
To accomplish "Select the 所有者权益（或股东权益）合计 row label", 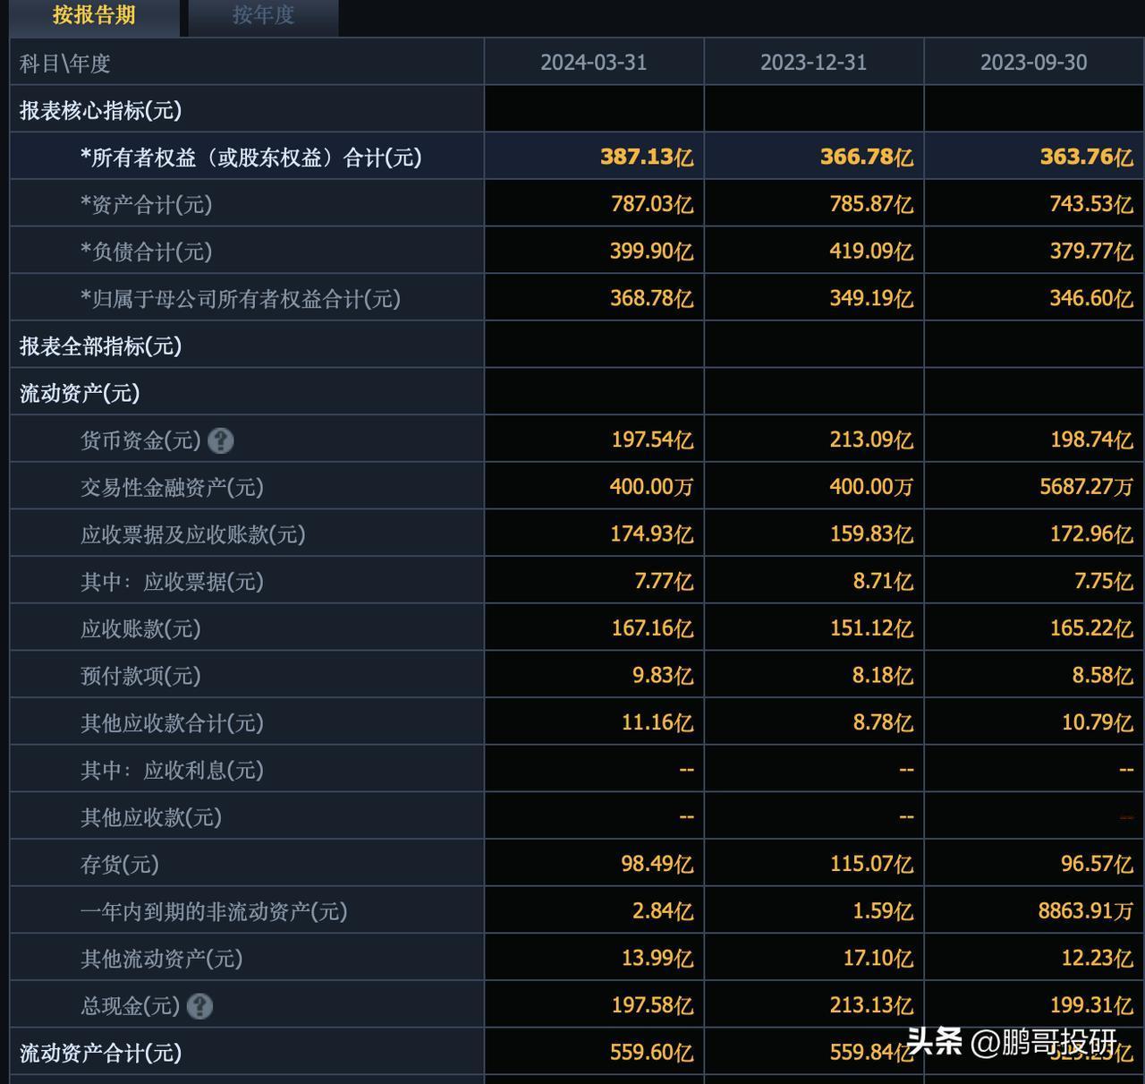I will coord(251,158).
